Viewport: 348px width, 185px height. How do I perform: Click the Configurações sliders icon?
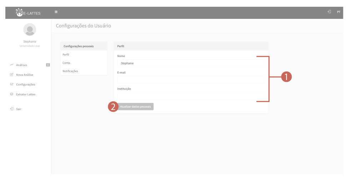point(12,85)
